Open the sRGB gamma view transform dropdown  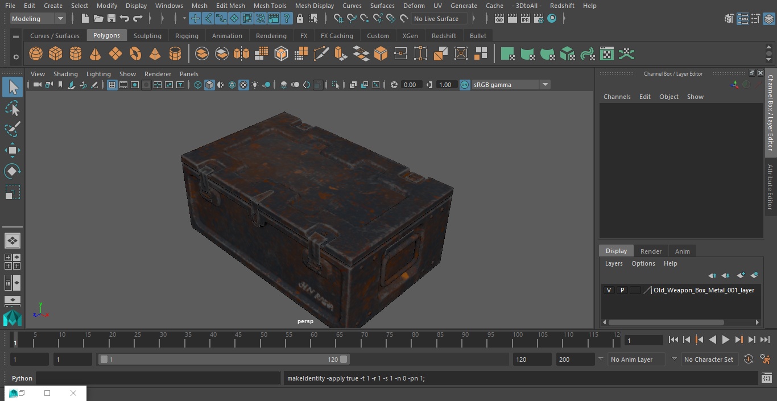(x=511, y=85)
